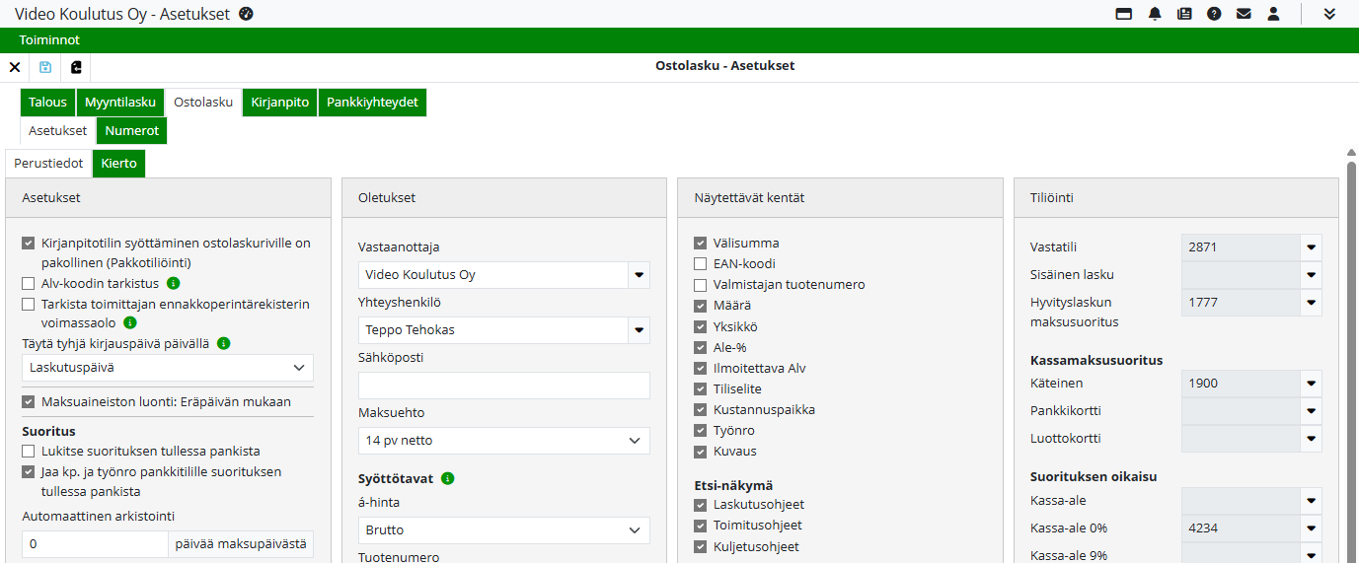Check the EAN-koodi field option

700,264
